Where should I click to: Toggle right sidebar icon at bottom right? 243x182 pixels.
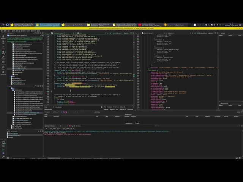coord(240,158)
